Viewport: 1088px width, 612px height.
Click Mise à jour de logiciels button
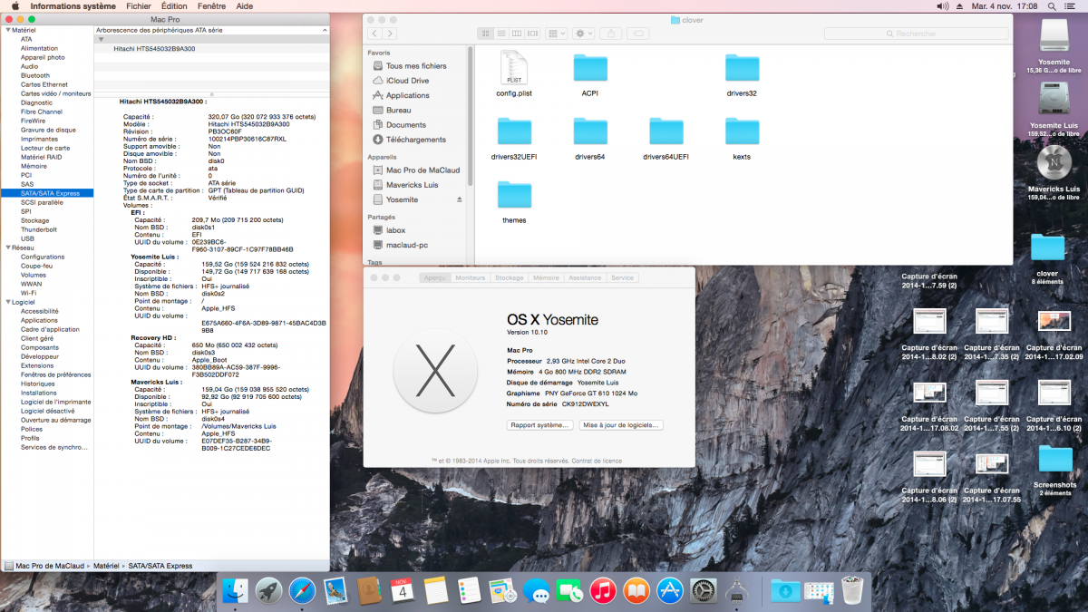[x=621, y=424]
